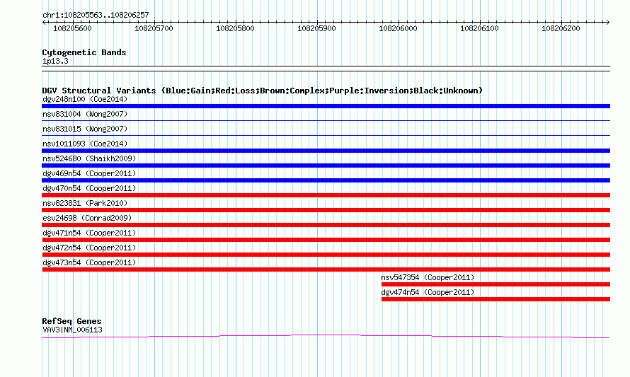Click ruler position 108205600
Screen dimensions: 630x377
point(72,28)
